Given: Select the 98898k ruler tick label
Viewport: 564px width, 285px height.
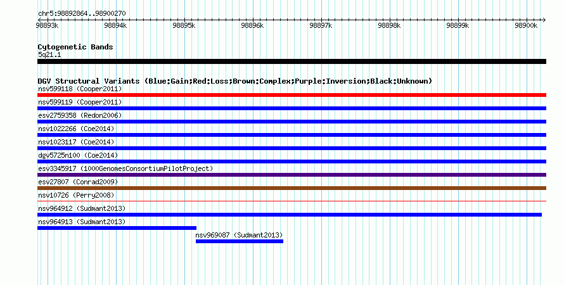Looking at the screenshot, I should point(389,25).
